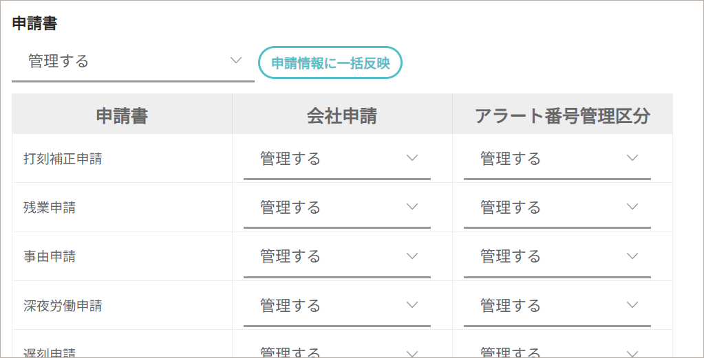
Task: Expand 会社申請 dropdown for 深夜労働申請
Action: pos(337,305)
